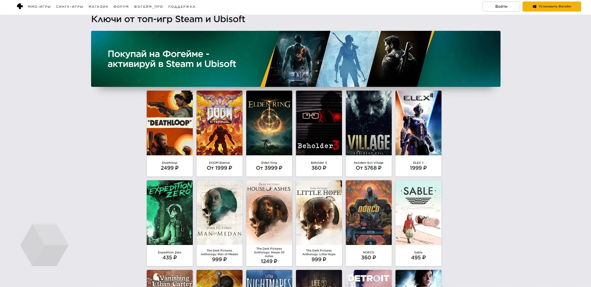Open the ELEX II game cover

pos(418,123)
